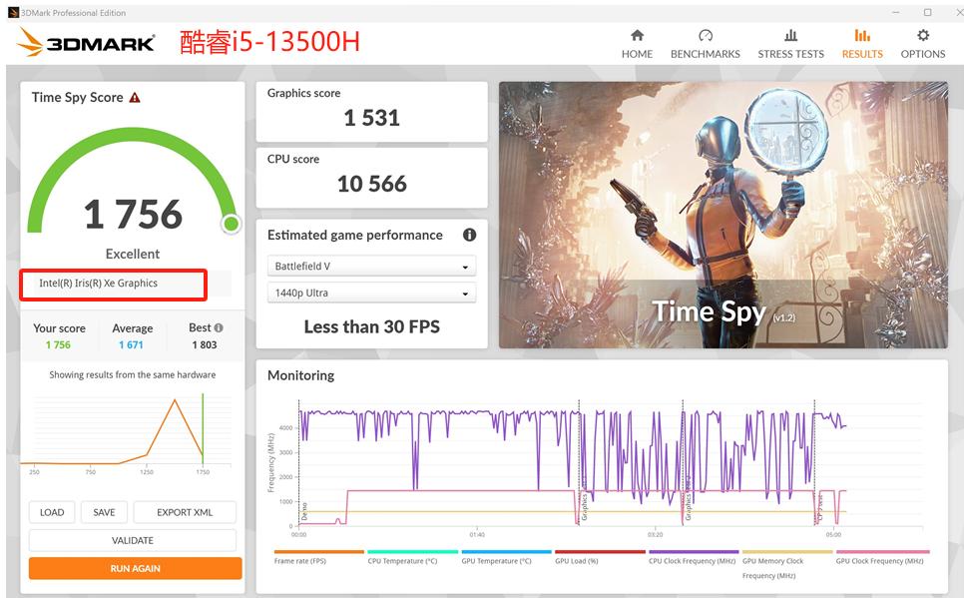
Task: Click the CPU score value 10 566
Action: coord(371,184)
